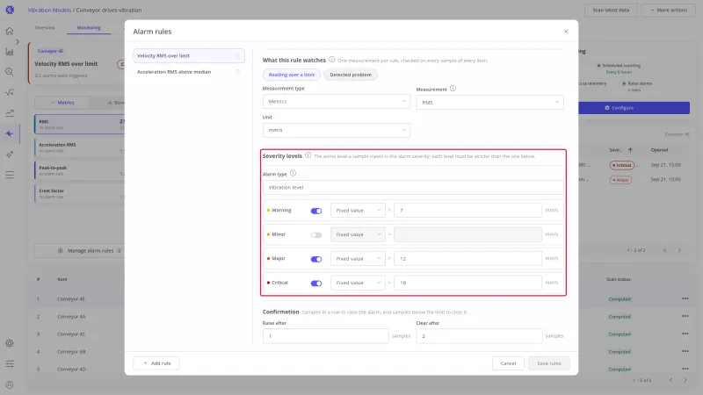Open the Vibration Models breadcrumb link
Screen dimensions: 703x395
(49, 10)
